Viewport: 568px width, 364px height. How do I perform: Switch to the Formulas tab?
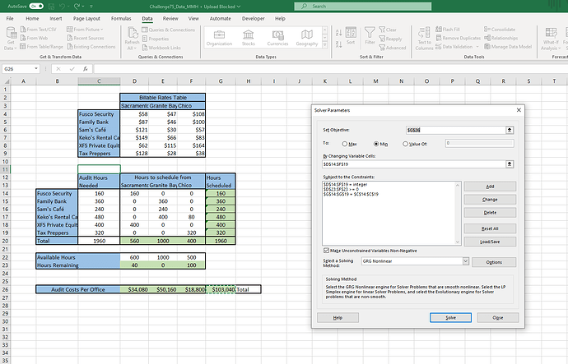coord(121,18)
